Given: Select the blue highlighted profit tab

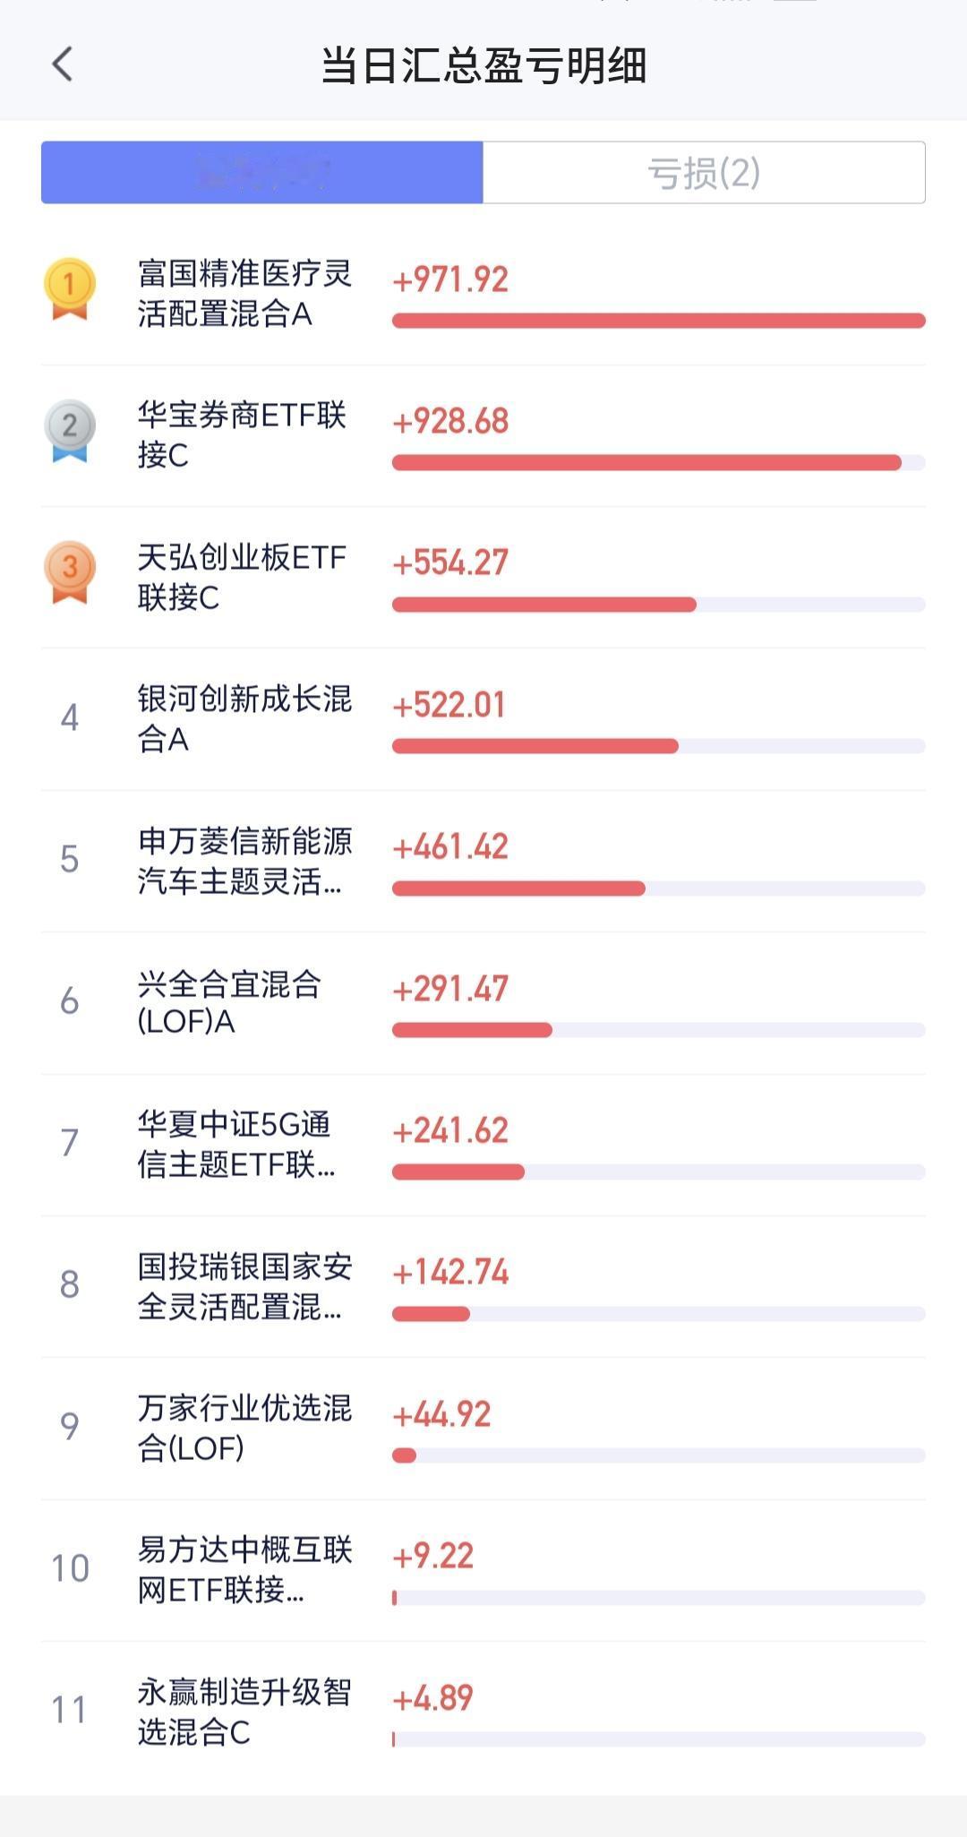Looking at the screenshot, I should [x=262, y=172].
